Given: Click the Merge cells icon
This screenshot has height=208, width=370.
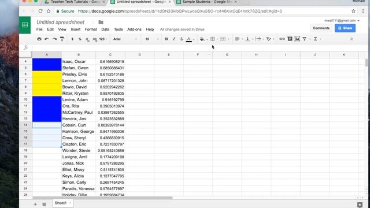Looking at the screenshot, I should [x=223, y=39].
